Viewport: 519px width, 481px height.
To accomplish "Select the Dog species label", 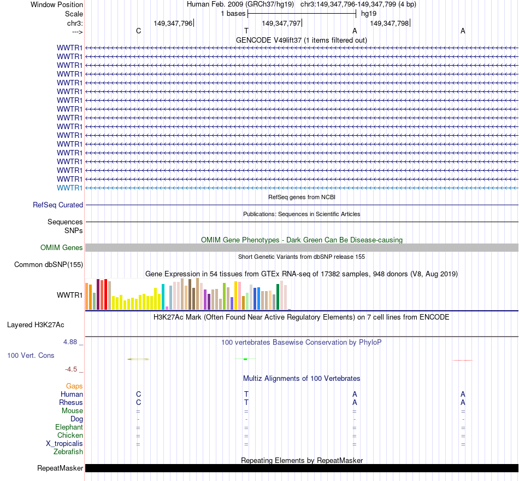I will tap(77, 419).
